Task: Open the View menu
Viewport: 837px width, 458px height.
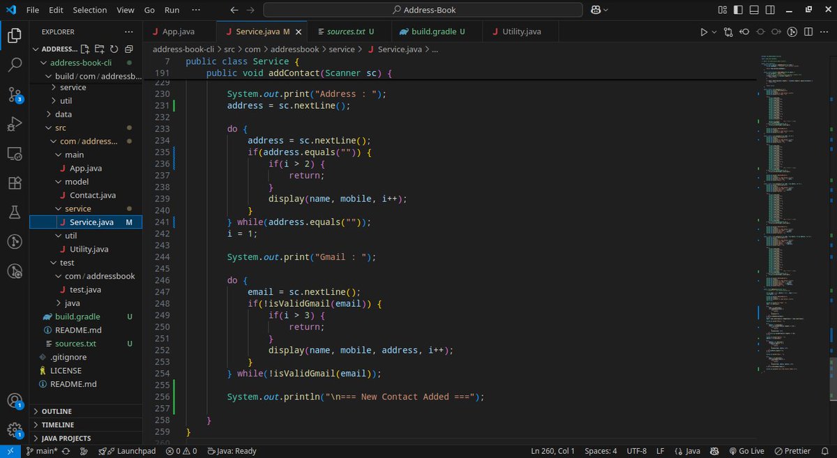Action: [126, 10]
